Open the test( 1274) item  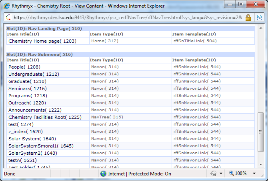(x=21, y=124)
